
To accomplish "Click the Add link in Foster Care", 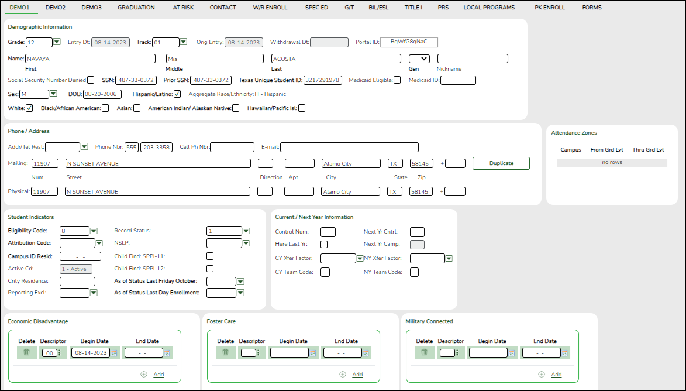I will (x=357, y=374).
